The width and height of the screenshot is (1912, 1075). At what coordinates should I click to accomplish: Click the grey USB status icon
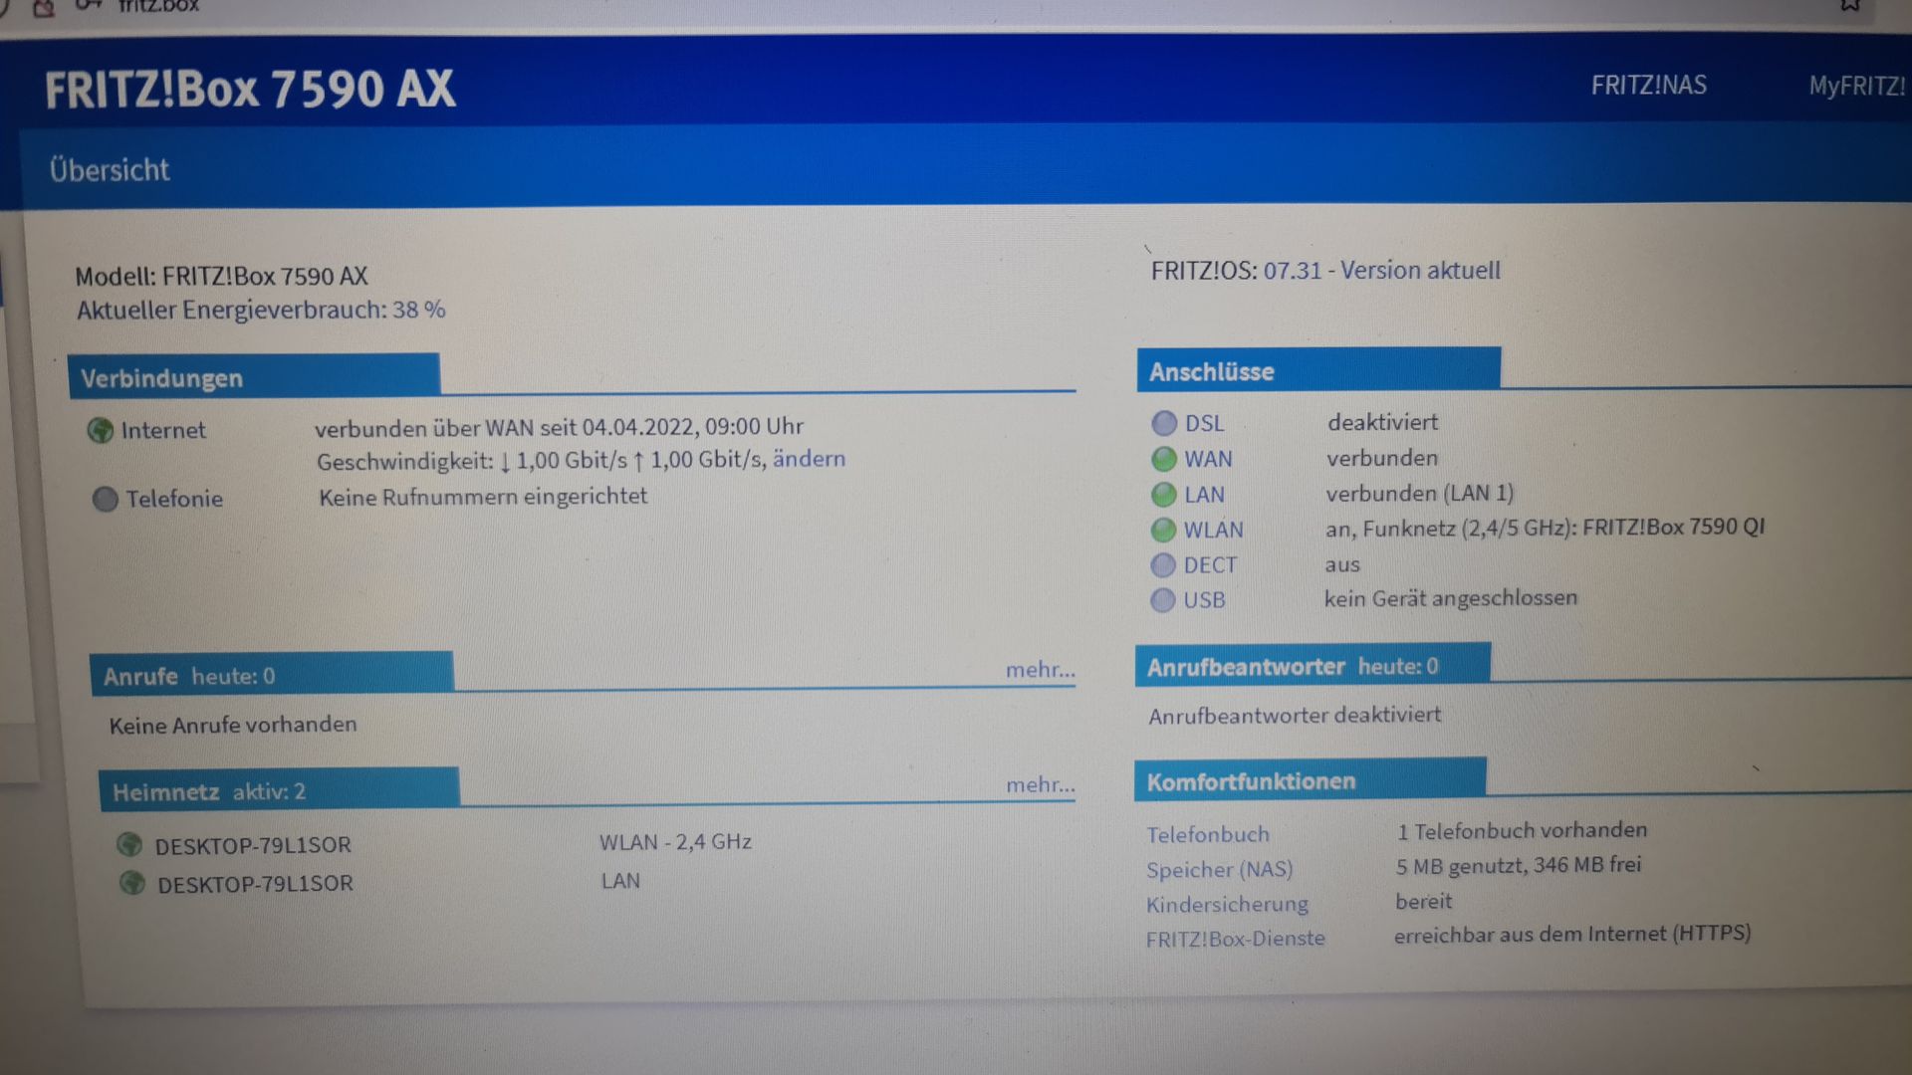pyautogui.click(x=1162, y=600)
